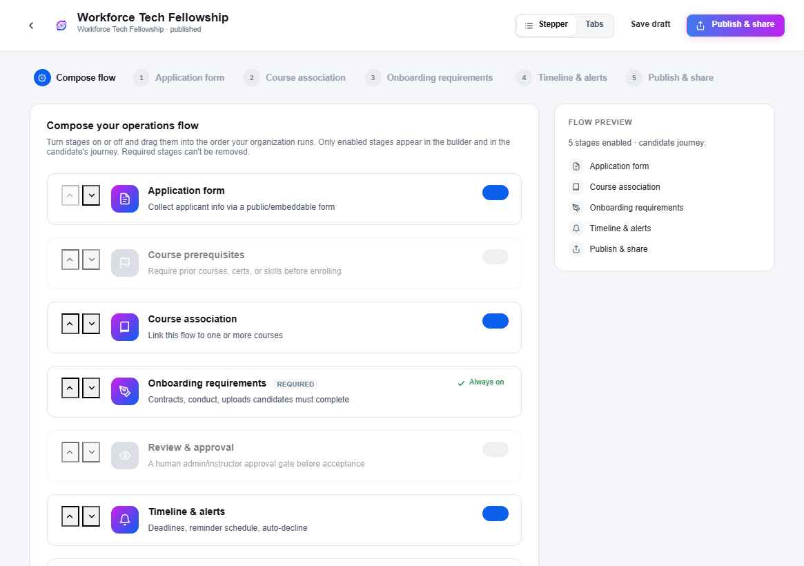Click preview icon beside Course association
Viewport: 804px width, 566px height.
(576, 187)
